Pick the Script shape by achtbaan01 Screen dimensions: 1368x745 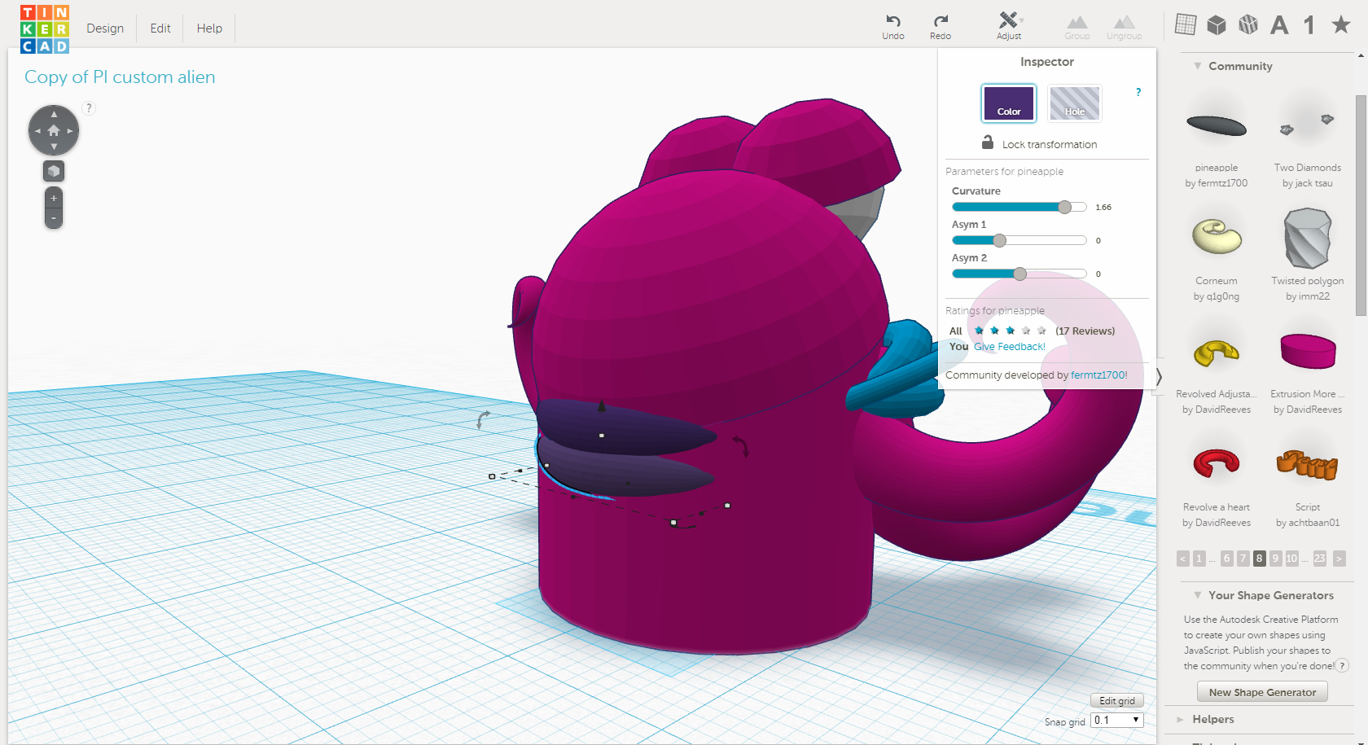tap(1307, 464)
